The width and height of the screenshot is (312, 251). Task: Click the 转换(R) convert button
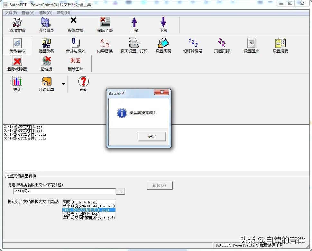coord(160,185)
